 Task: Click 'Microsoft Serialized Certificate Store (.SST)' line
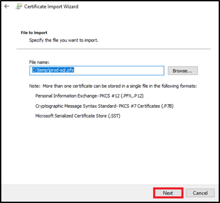click(78, 116)
